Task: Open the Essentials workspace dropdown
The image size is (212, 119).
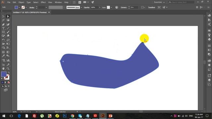Action: click(x=159, y=2)
